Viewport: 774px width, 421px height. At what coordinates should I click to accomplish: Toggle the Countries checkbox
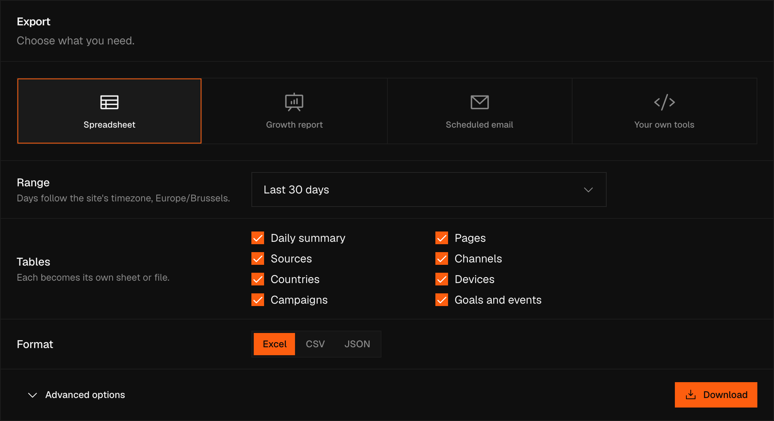click(258, 279)
